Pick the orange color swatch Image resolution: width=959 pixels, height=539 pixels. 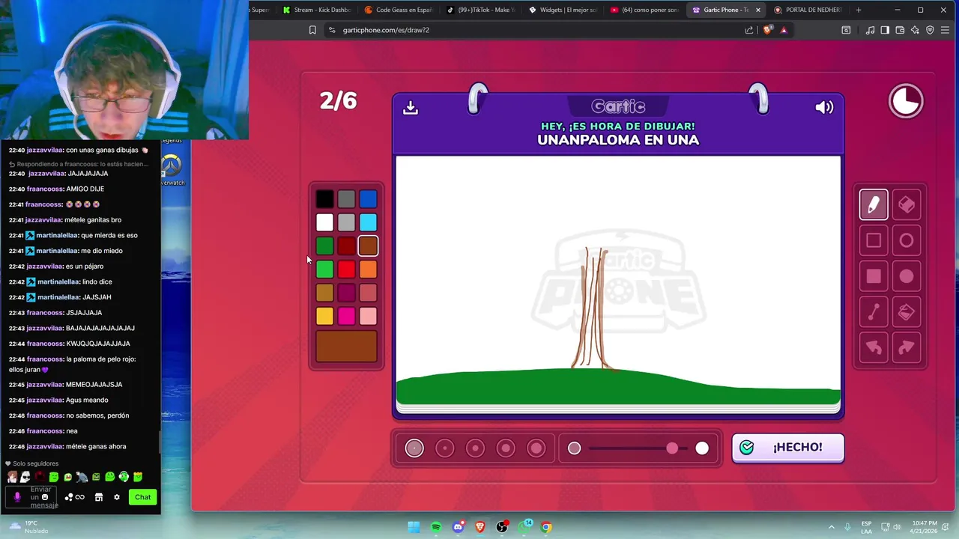click(x=368, y=269)
